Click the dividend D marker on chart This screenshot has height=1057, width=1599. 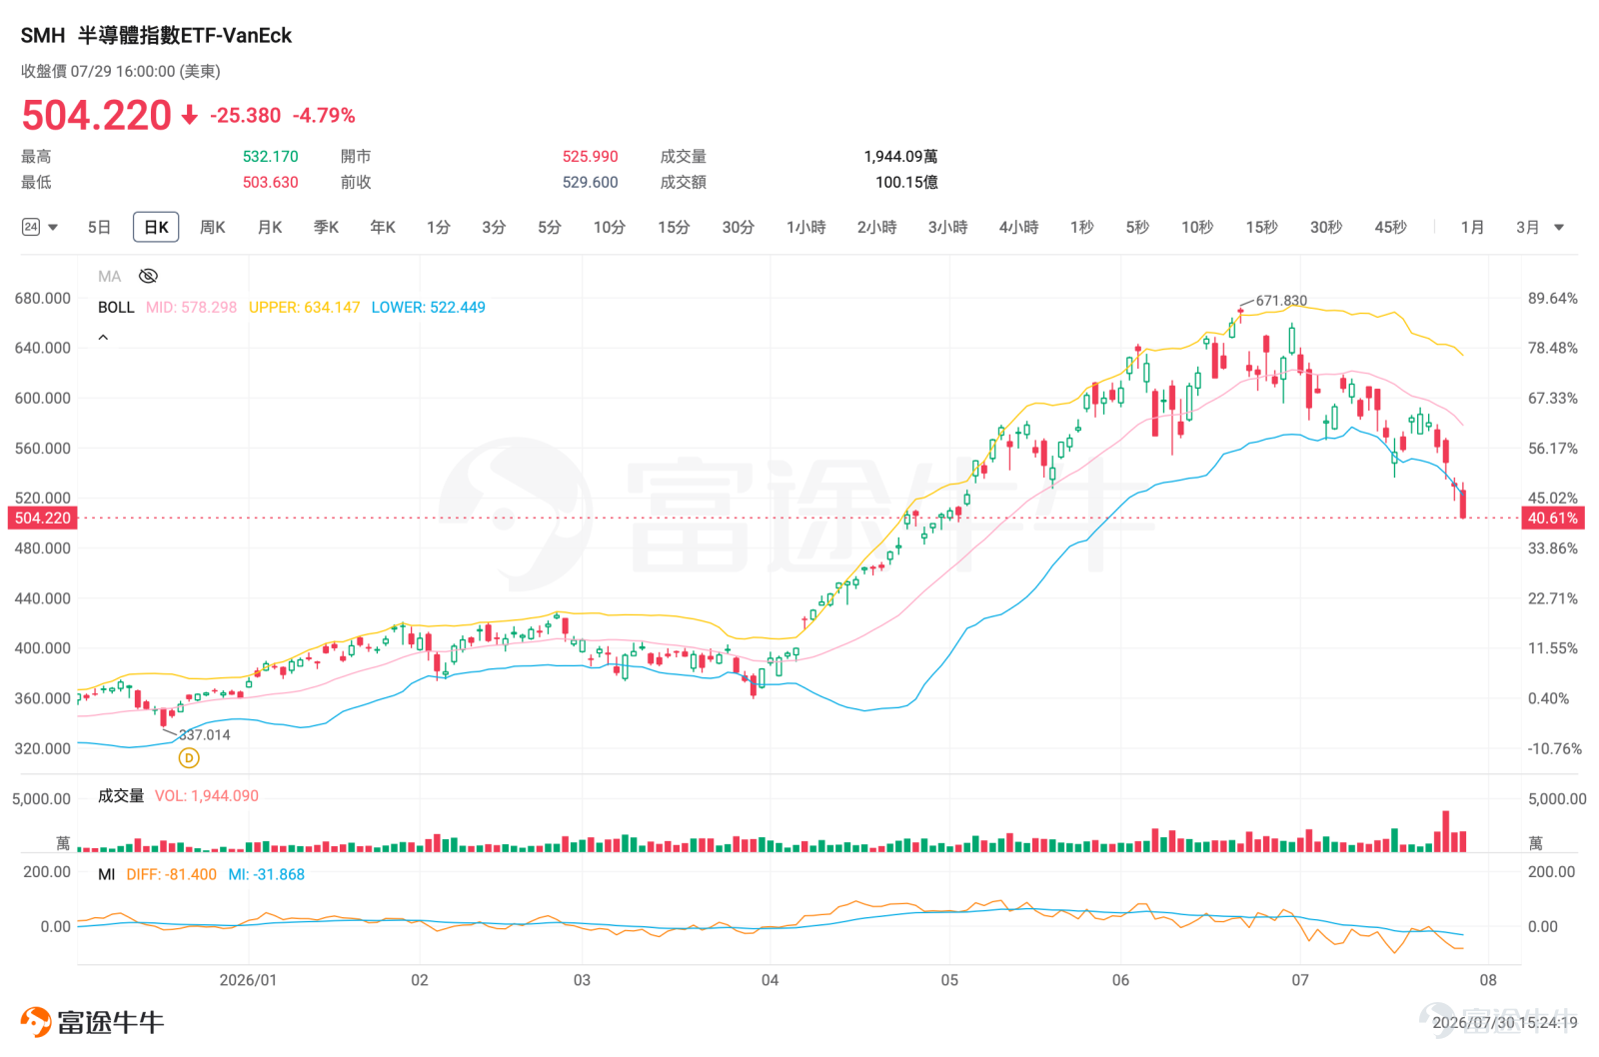tap(189, 758)
